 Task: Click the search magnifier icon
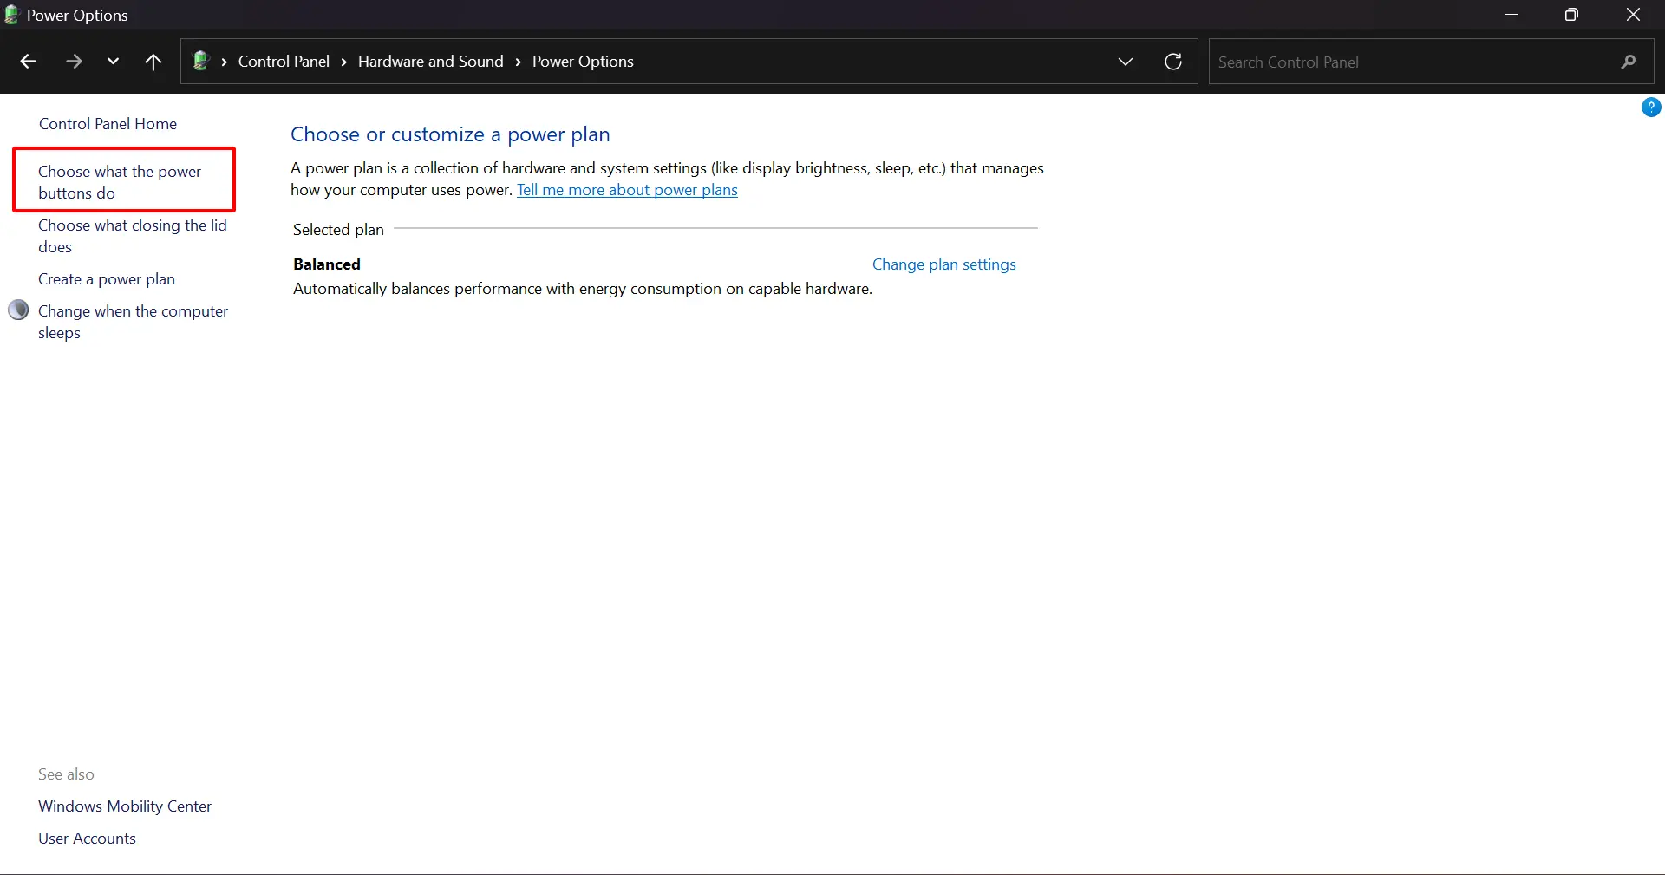click(1629, 62)
